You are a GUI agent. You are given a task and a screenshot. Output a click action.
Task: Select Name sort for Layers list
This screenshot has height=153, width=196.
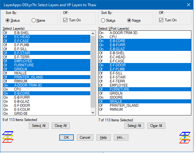[x=38, y=20]
